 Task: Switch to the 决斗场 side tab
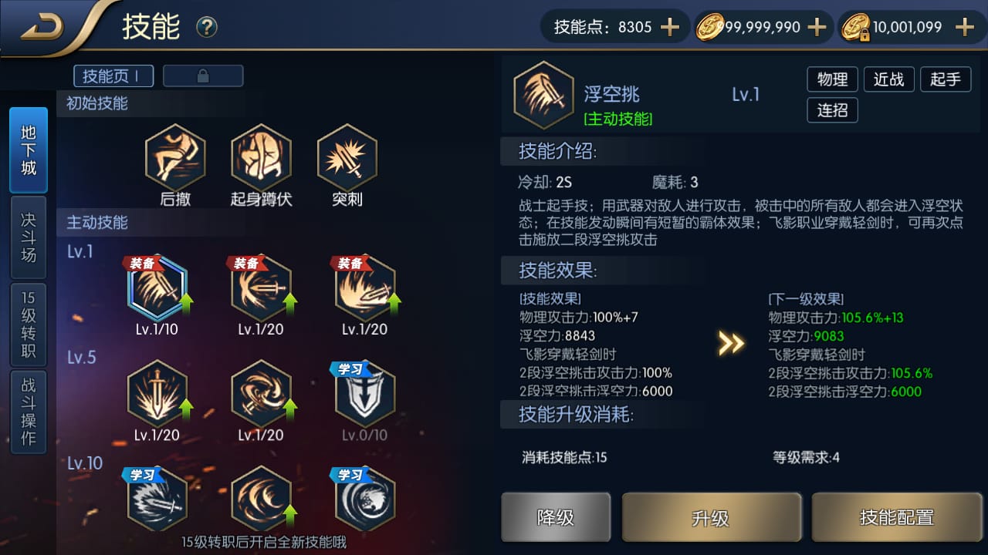click(x=29, y=237)
